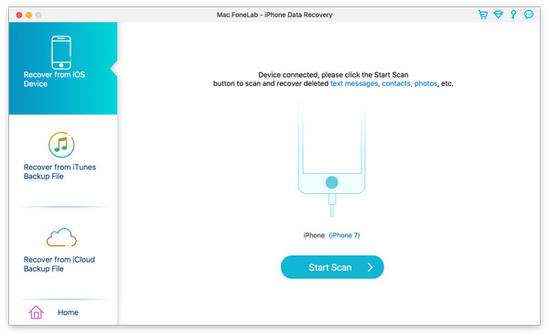The image size is (549, 336).
Task: Click the key register icon
Action: tap(513, 15)
